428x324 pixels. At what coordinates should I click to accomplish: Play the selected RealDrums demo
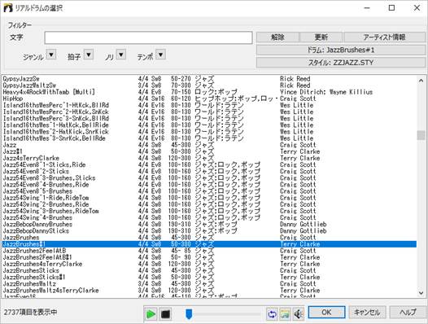pyautogui.click(x=151, y=314)
